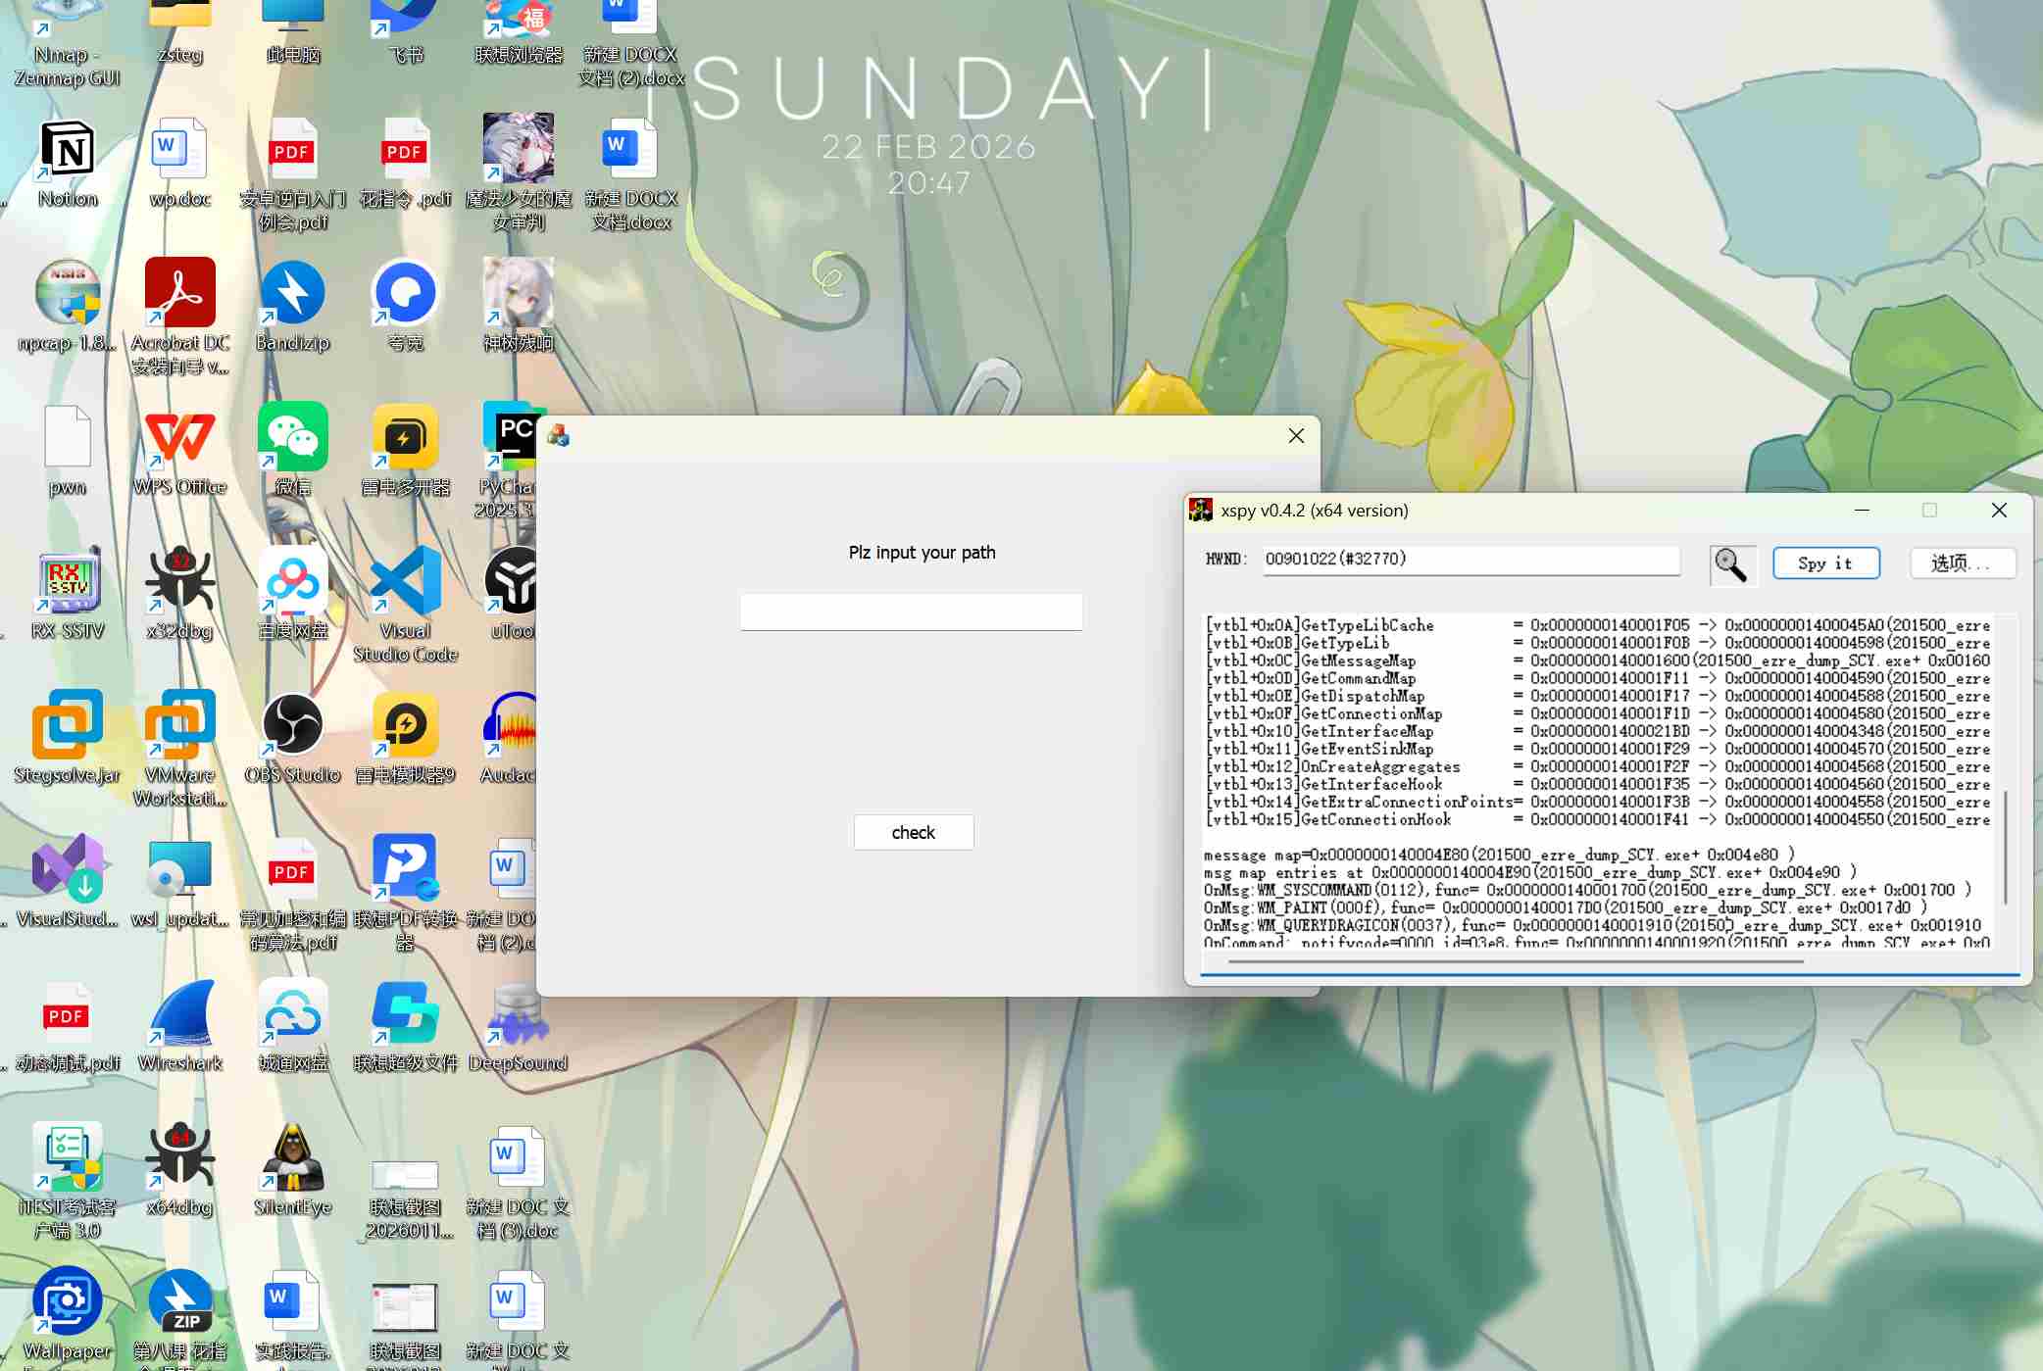Select the SilentEye desktop icon
This screenshot has width=2043, height=1371.
(292, 1158)
